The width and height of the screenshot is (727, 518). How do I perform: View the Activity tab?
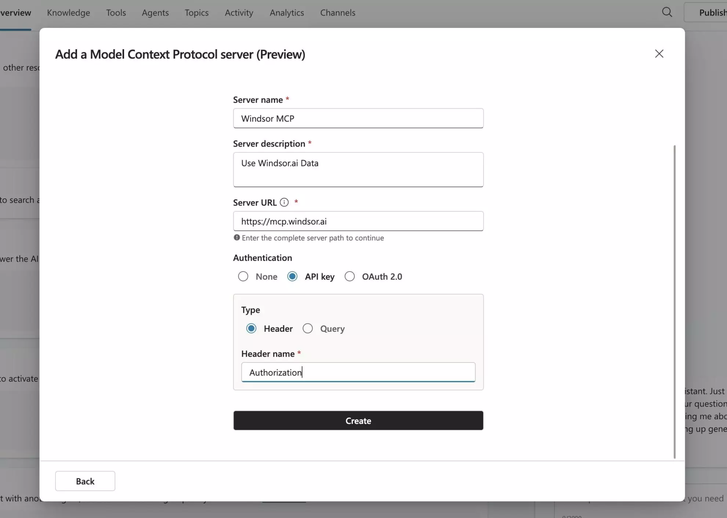(x=239, y=12)
